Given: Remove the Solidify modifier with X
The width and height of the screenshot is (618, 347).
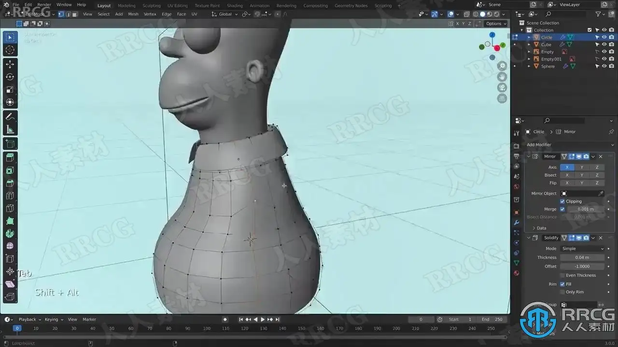Looking at the screenshot, I should click(601, 238).
